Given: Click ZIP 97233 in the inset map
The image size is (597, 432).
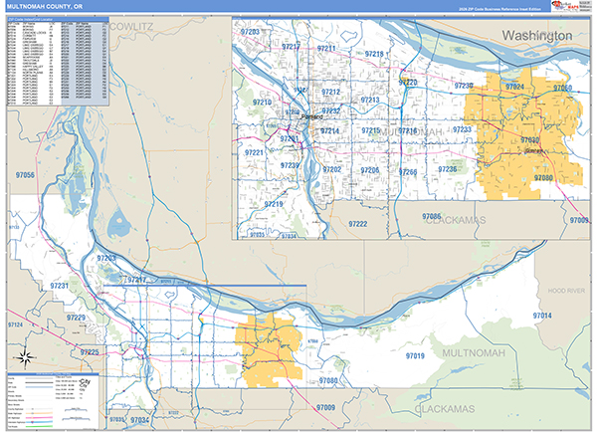Looking at the screenshot, I should [x=463, y=129].
